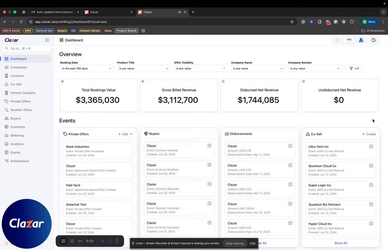The image size is (388, 250).
Task: Open the apps grid icon beside AWS logo
Action: [337, 40]
